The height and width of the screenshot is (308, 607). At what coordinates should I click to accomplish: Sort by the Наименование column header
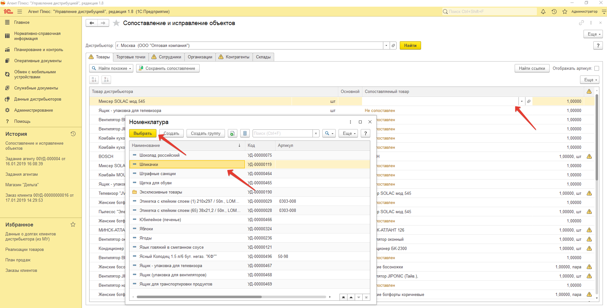pos(187,145)
